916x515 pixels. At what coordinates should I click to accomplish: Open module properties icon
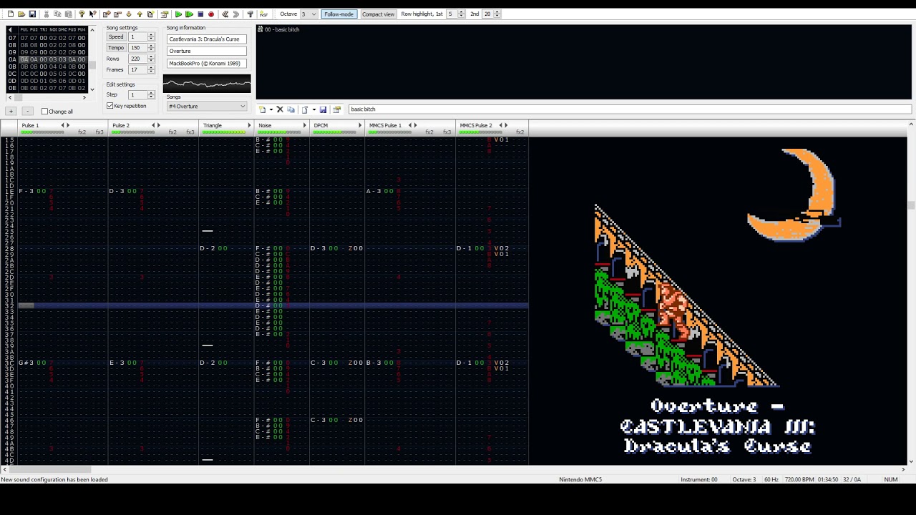point(165,14)
